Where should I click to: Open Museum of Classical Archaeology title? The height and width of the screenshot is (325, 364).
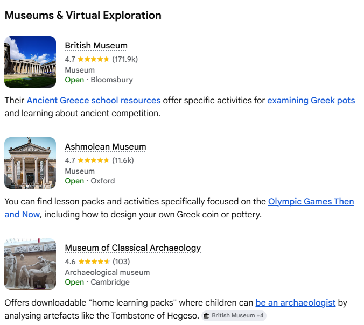click(x=132, y=248)
